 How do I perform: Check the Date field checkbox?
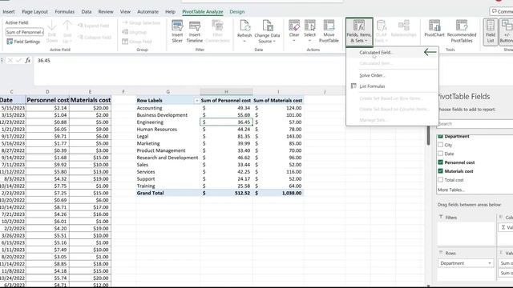pyautogui.click(x=440, y=154)
